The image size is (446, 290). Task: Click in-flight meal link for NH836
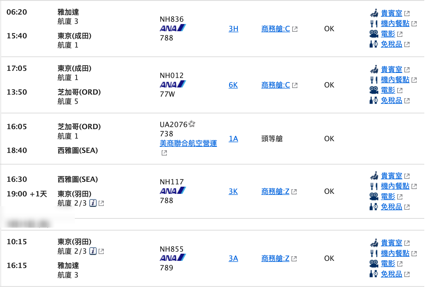click(395, 24)
